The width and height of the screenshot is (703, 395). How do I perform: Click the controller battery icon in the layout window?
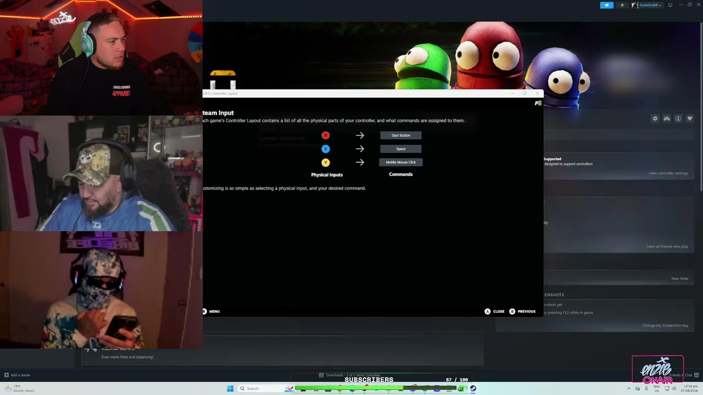pyautogui.click(x=538, y=103)
